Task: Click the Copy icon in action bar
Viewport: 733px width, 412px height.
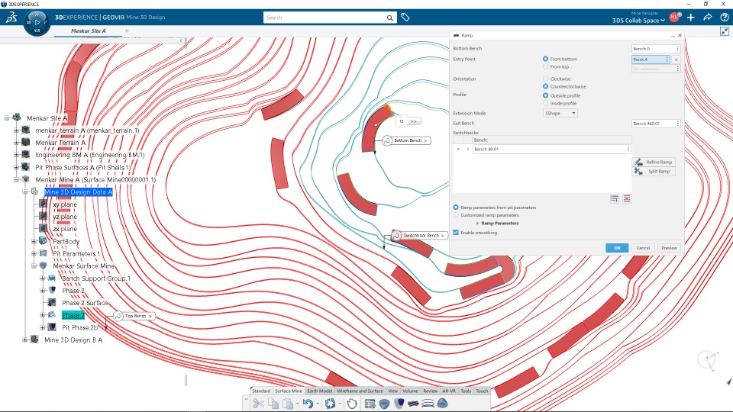Action: coord(273,404)
